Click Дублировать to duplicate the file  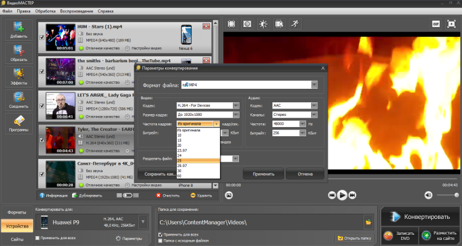[x=87, y=195]
